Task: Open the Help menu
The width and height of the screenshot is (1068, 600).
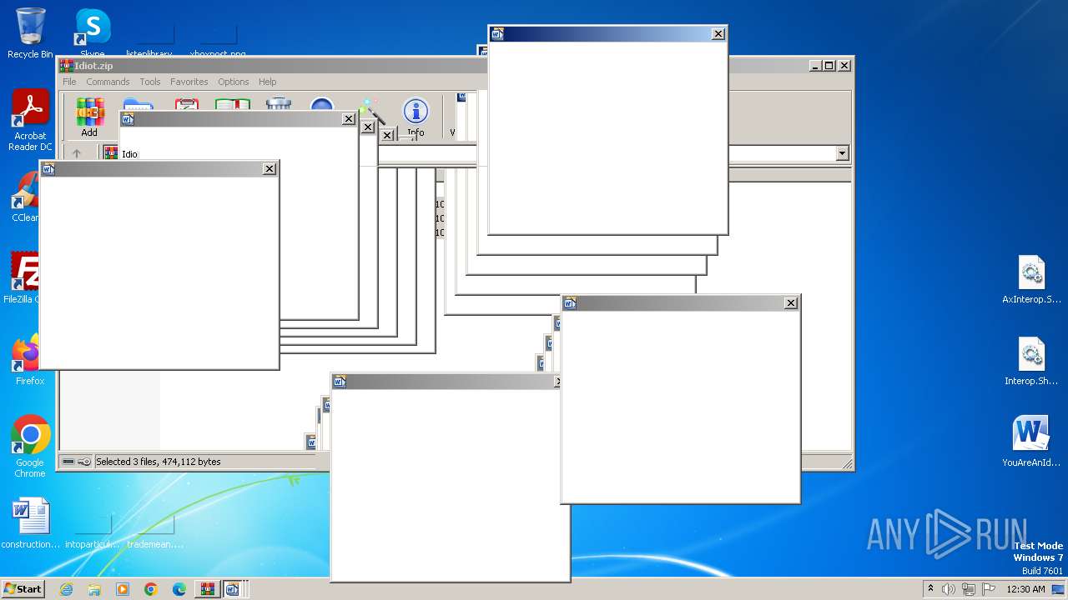Action: pos(267,82)
